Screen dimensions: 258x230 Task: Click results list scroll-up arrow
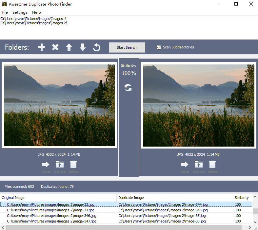(255, 197)
